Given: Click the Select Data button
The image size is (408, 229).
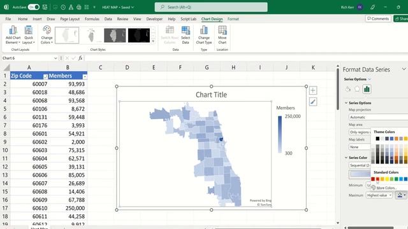Looking at the screenshot, I should [186, 35].
